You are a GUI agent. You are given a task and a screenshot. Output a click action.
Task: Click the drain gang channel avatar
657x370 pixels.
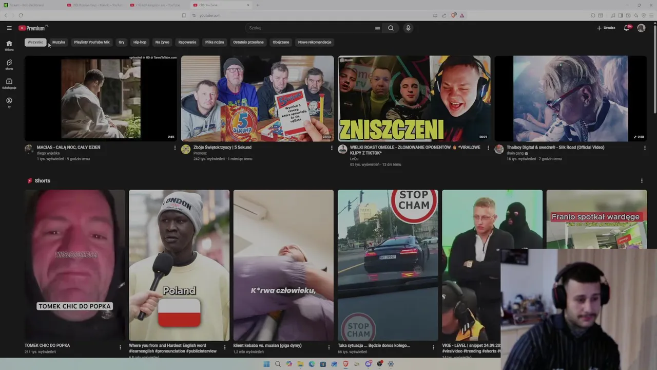pyautogui.click(x=499, y=149)
